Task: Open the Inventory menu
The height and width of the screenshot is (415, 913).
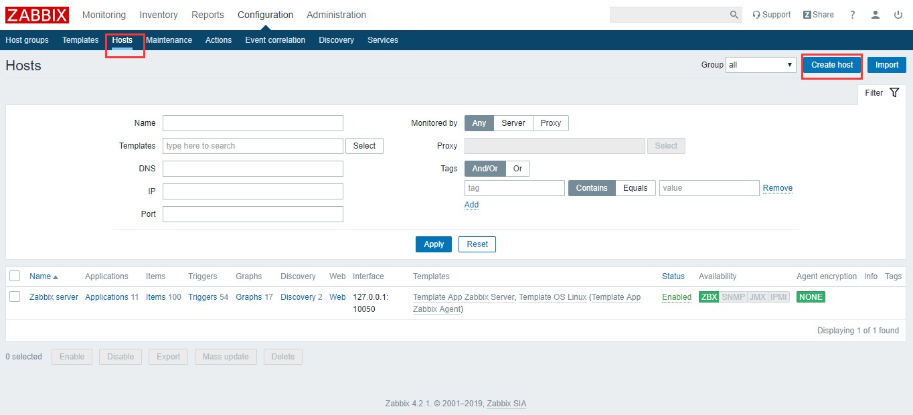Action: 159,15
